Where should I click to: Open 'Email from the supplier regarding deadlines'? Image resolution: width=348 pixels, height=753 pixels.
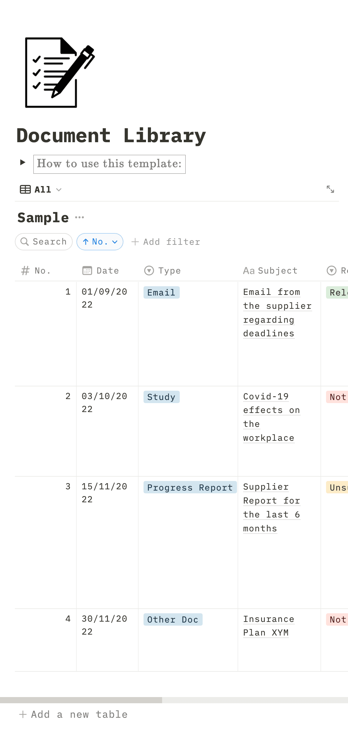[x=271, y=313]
